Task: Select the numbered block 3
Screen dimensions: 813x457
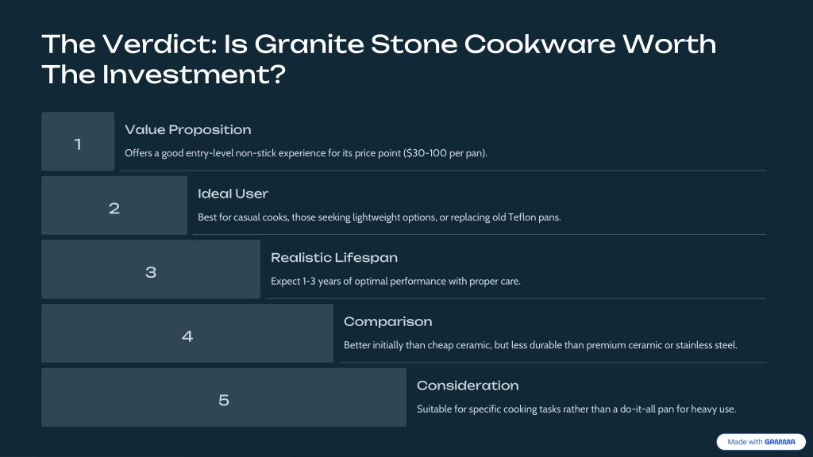Action: (151, 270)
